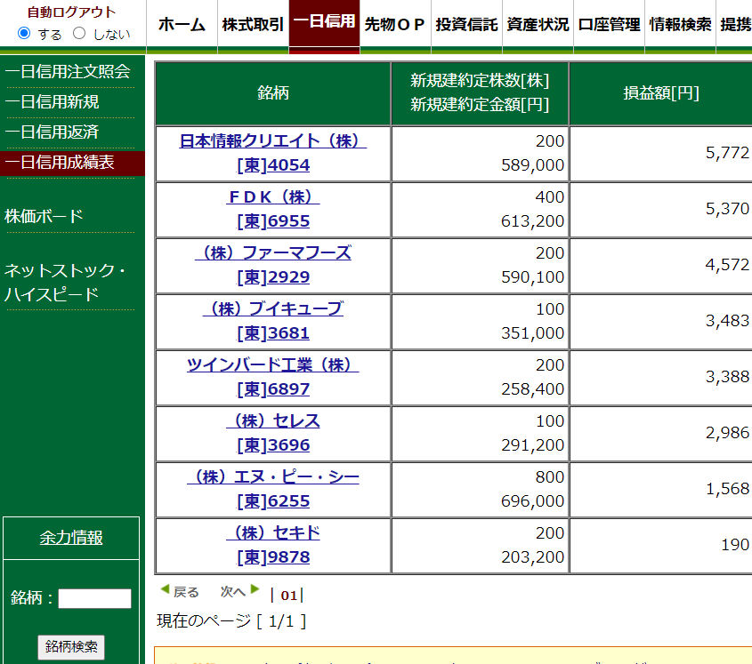Image resolution: width=752 pixels, height=664 pixels.
Task: Click the 現在のページ [ 1/1 ] text
Action: (231, 621)
